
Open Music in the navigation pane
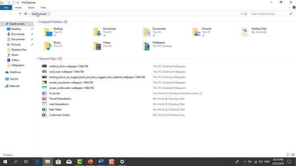(15, 55)
